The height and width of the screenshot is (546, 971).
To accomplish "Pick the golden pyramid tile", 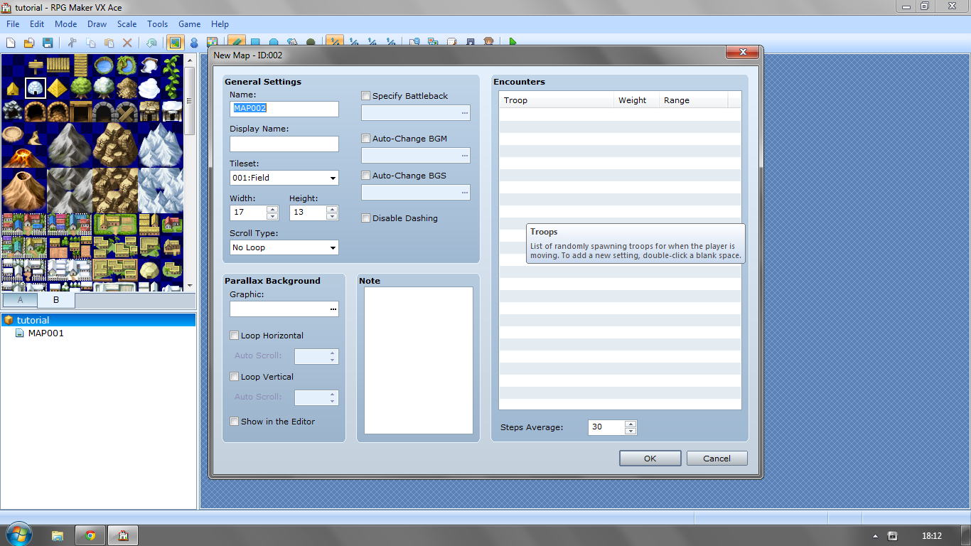I will click(58, 88).
